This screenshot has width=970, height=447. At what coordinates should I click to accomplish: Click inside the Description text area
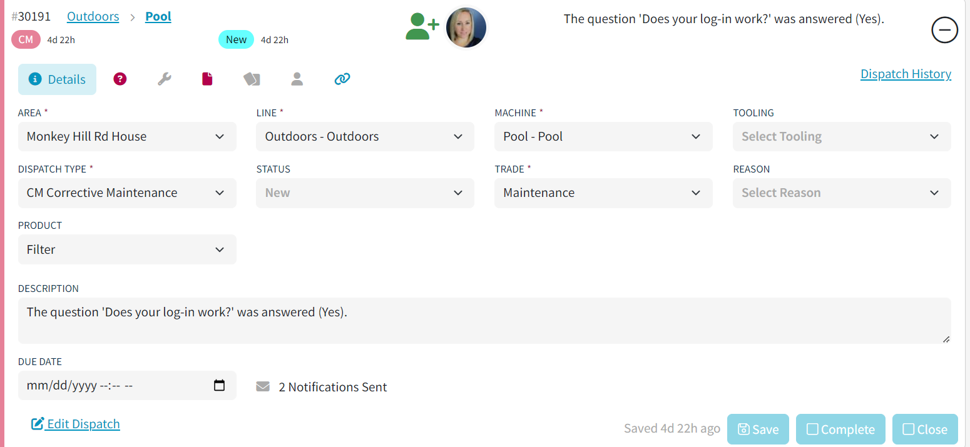(x=484, y=321)
